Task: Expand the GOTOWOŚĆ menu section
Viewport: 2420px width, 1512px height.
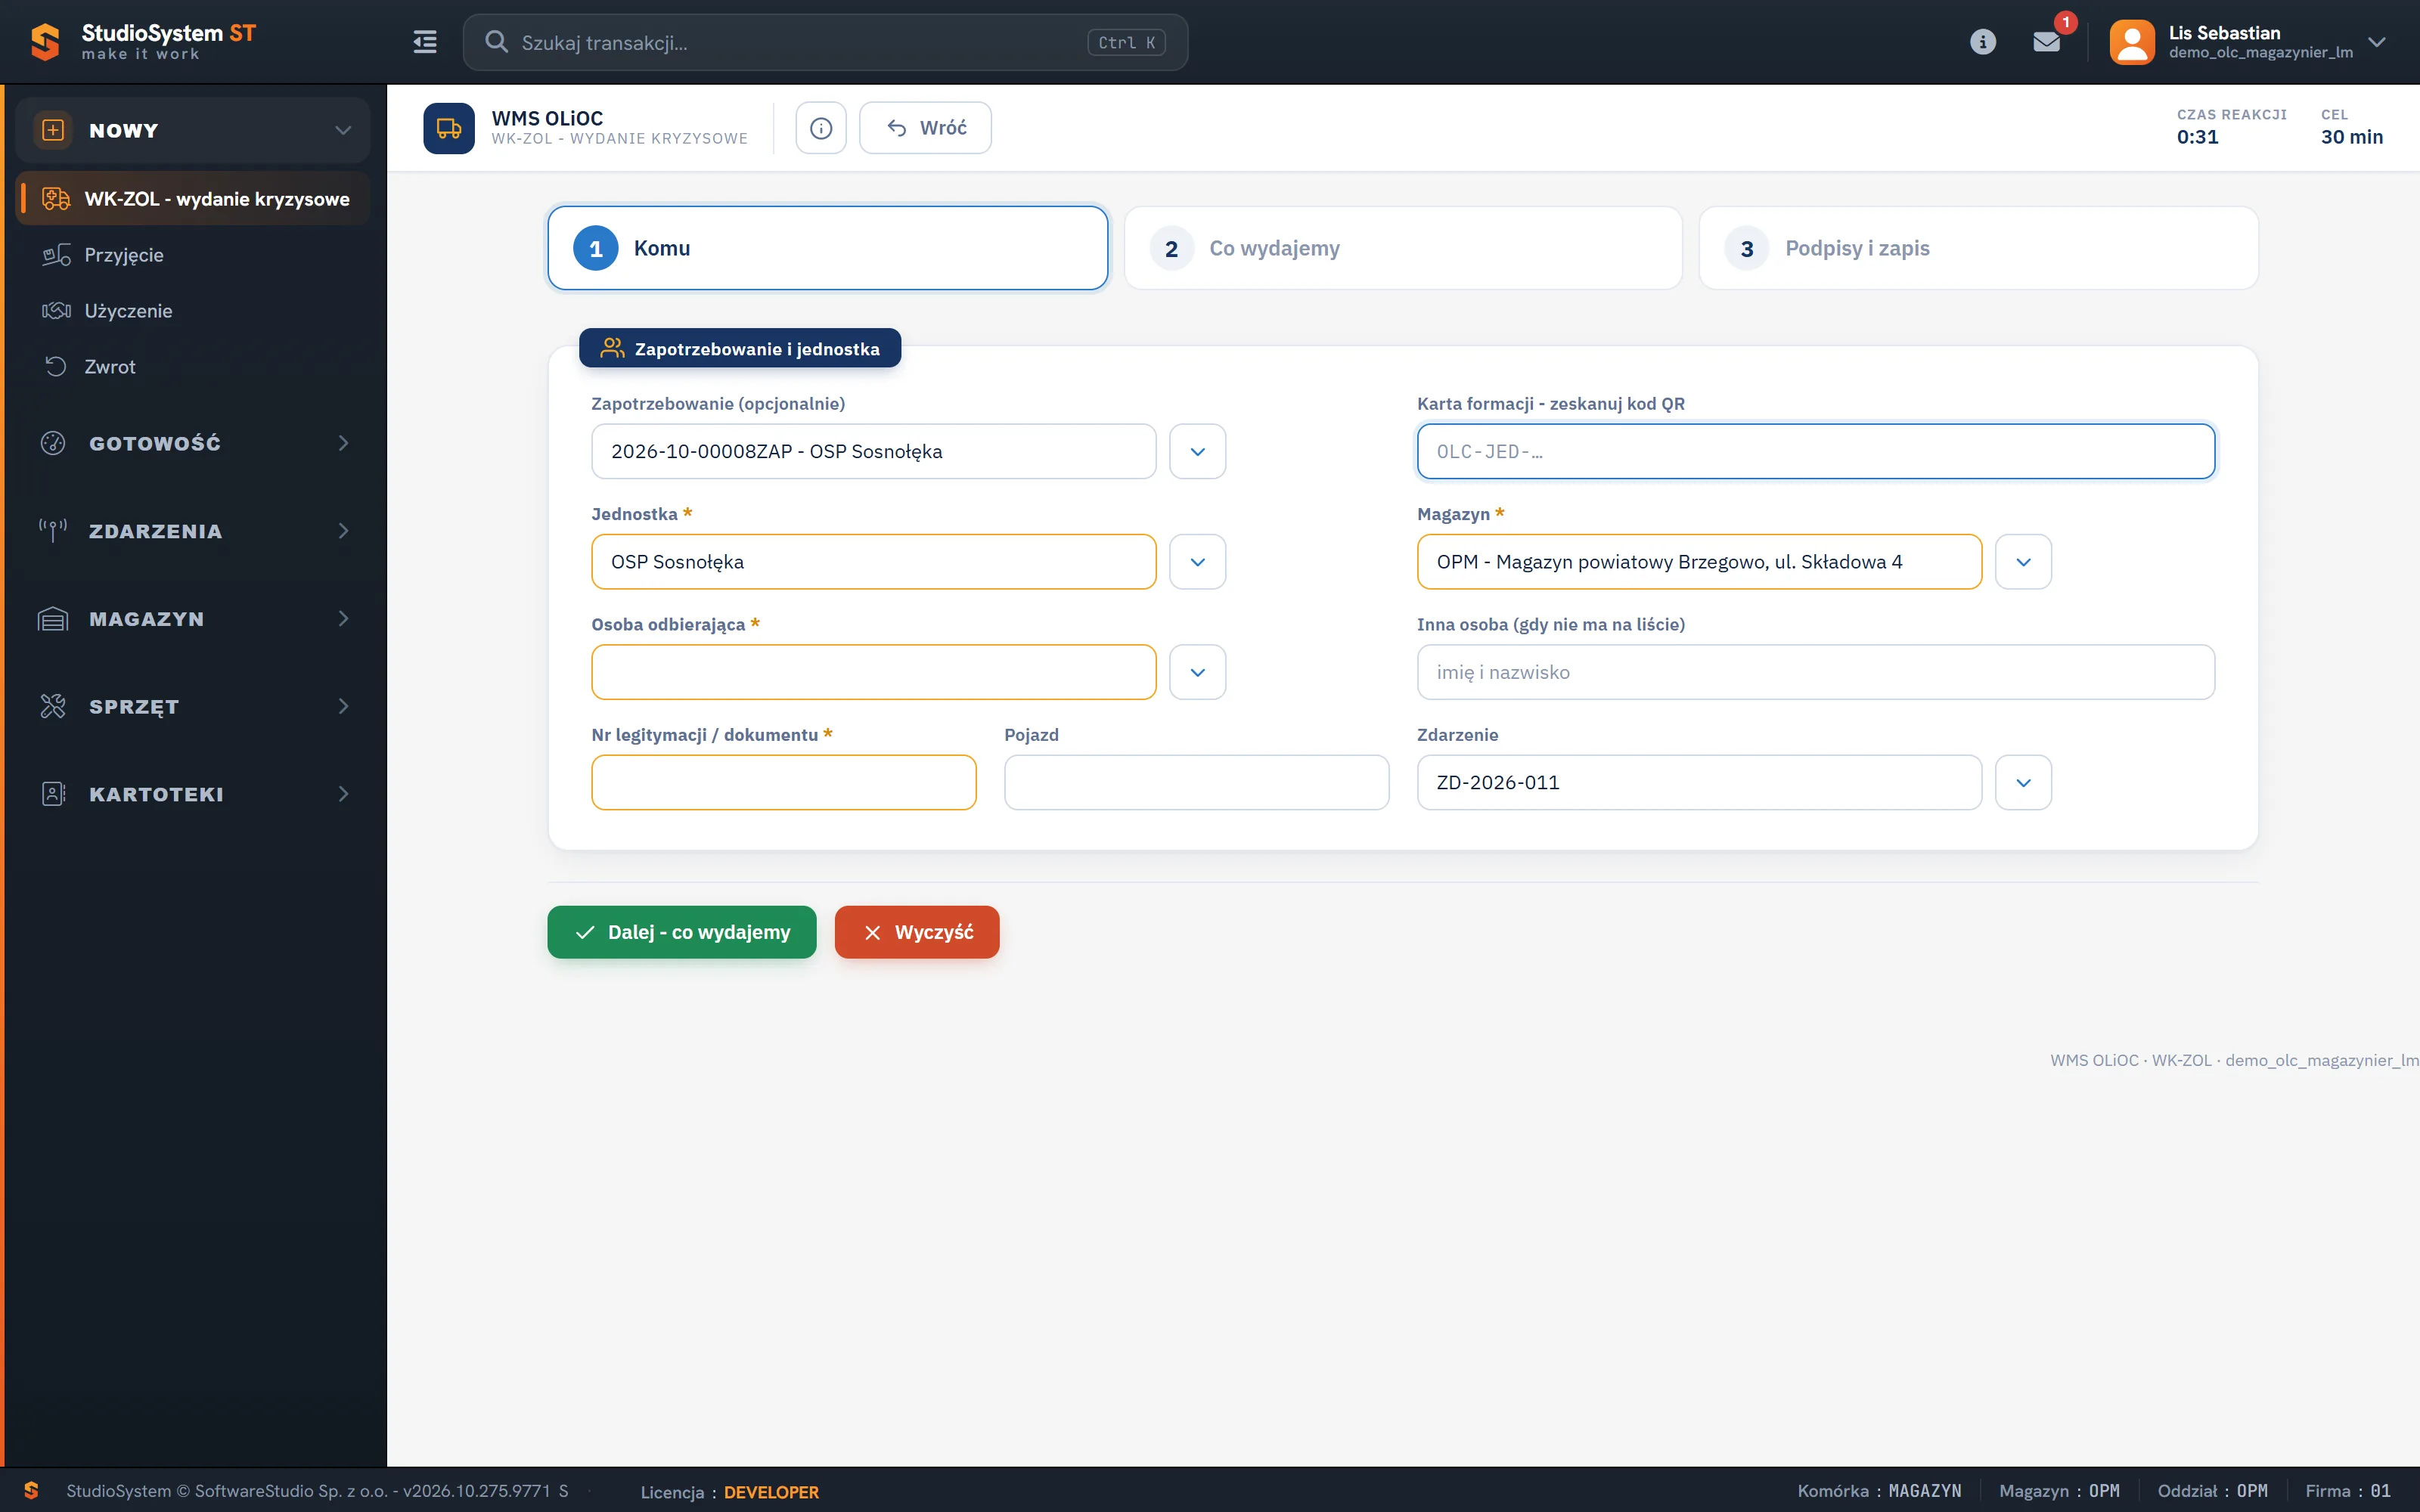Action: pos(343,443)
